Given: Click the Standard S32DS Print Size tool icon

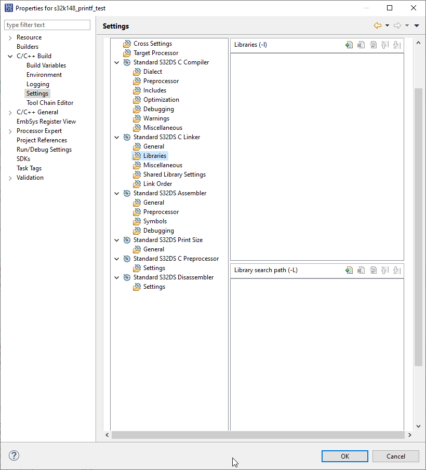Looking at the screenshot, I should point(127,240).
